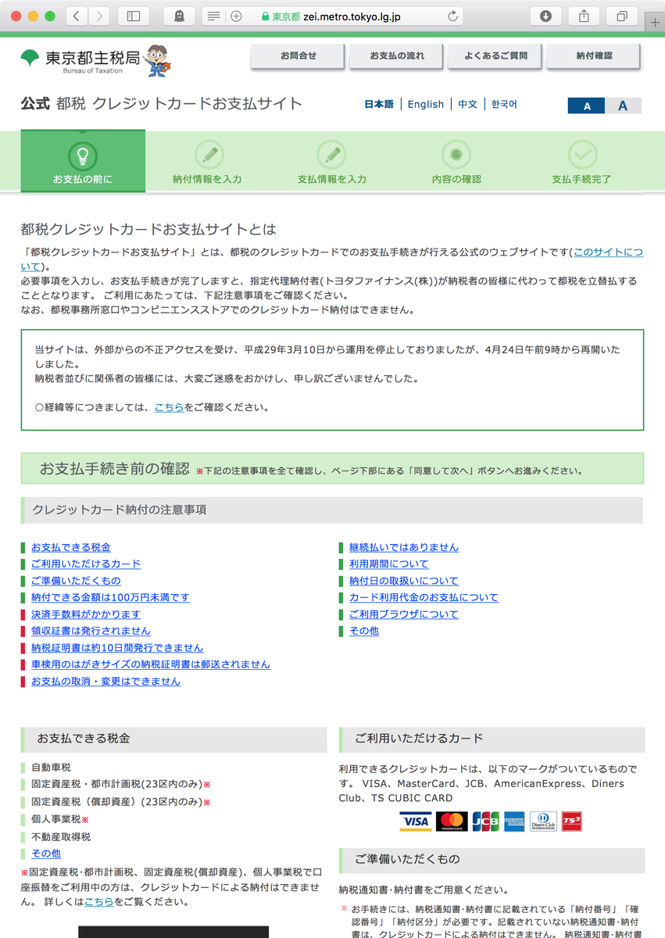Open よくあるご質問 button
Viewport: 665px width, 938px height.
click(495, 56)
